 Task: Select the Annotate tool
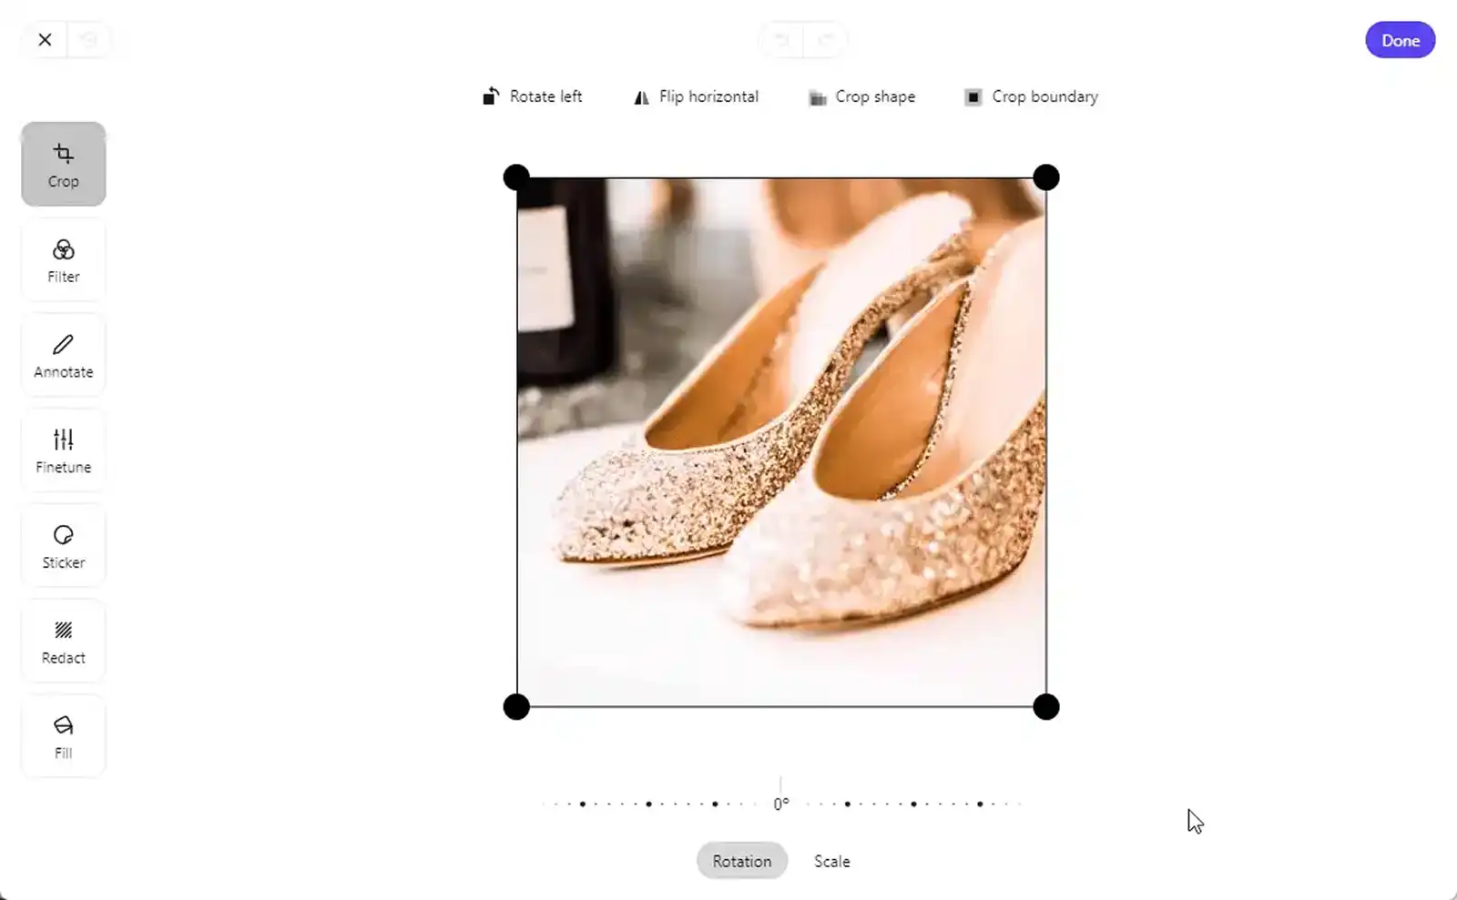click(63, 355)
